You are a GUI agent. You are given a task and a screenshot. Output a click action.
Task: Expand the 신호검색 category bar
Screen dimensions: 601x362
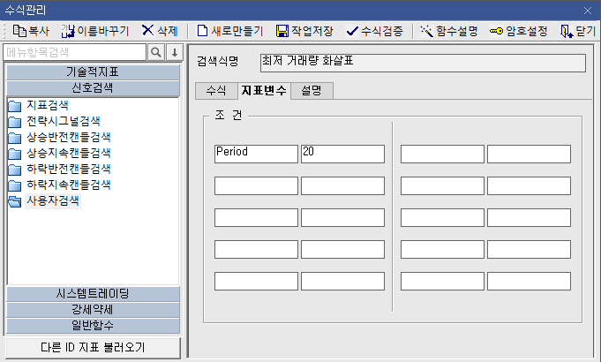click(x=93, y=88)
